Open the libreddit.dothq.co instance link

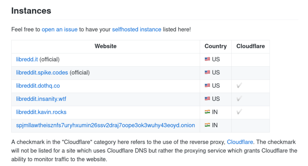38,86
